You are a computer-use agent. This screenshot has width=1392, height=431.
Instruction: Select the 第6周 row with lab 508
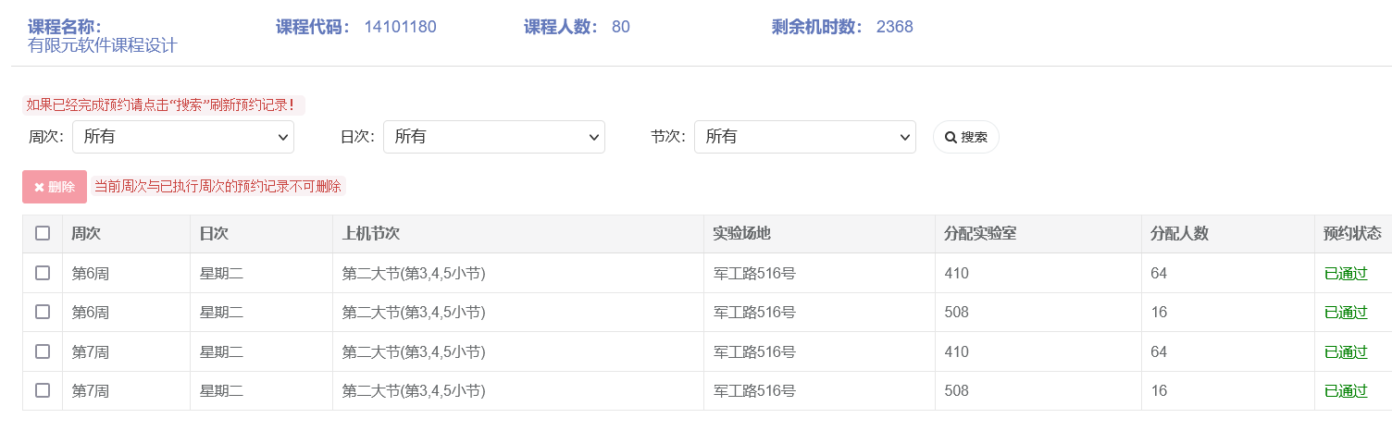click(x=43, y=312)
